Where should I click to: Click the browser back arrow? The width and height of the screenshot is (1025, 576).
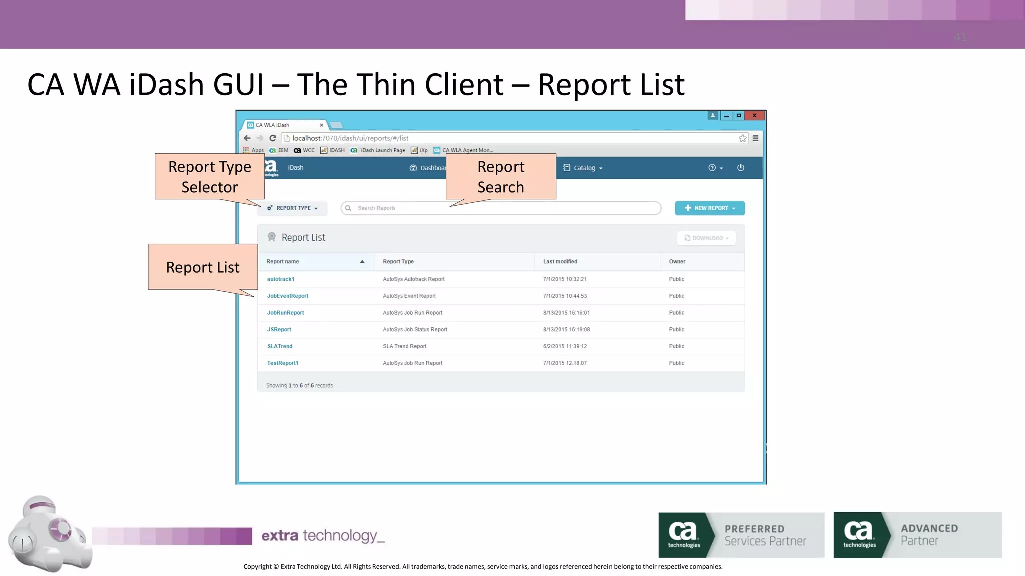(x=247, y=138)
